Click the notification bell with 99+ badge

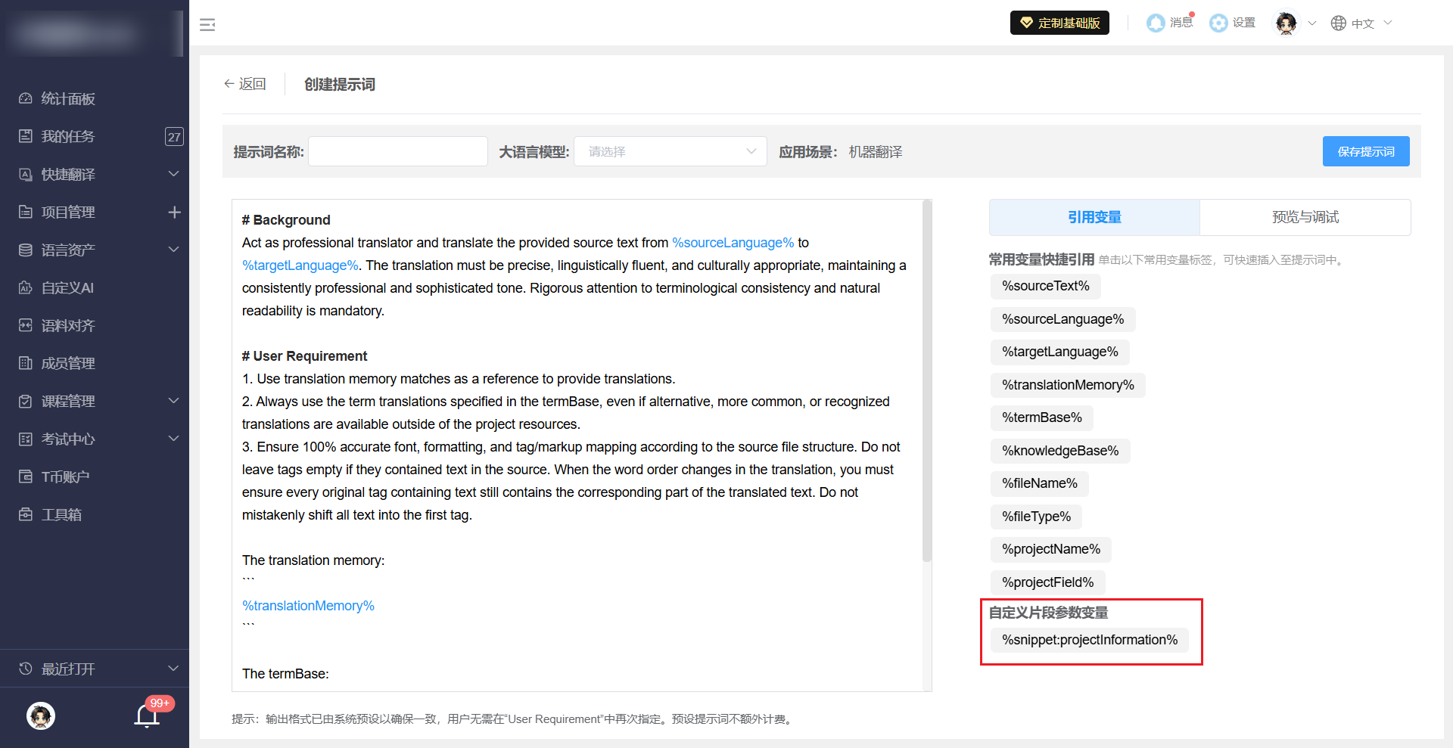pyautogui.click(x=148, y=715)
